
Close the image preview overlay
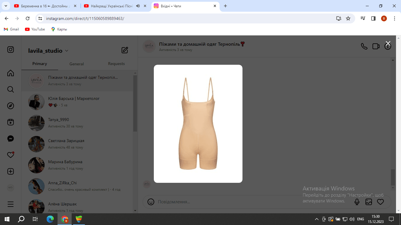[x=388, y=43]
